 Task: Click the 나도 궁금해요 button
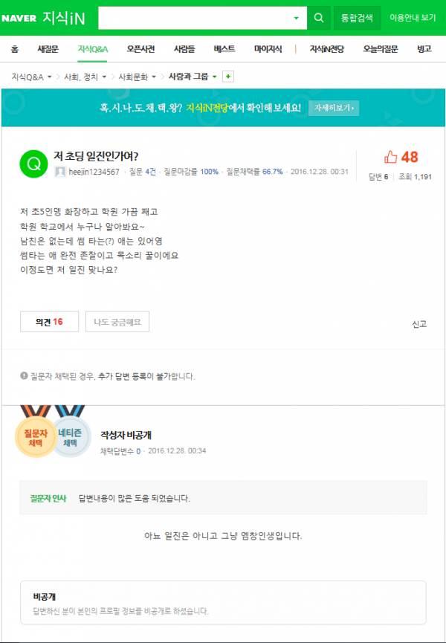[x=117, y=322]
